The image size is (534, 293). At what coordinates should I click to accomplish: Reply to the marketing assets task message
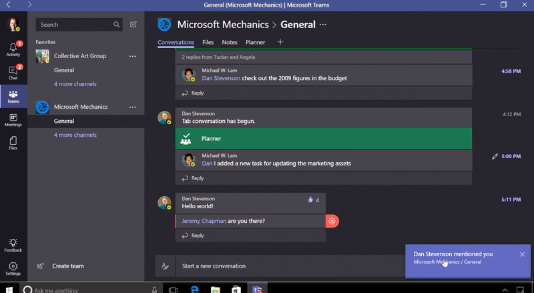coord(193,178)
